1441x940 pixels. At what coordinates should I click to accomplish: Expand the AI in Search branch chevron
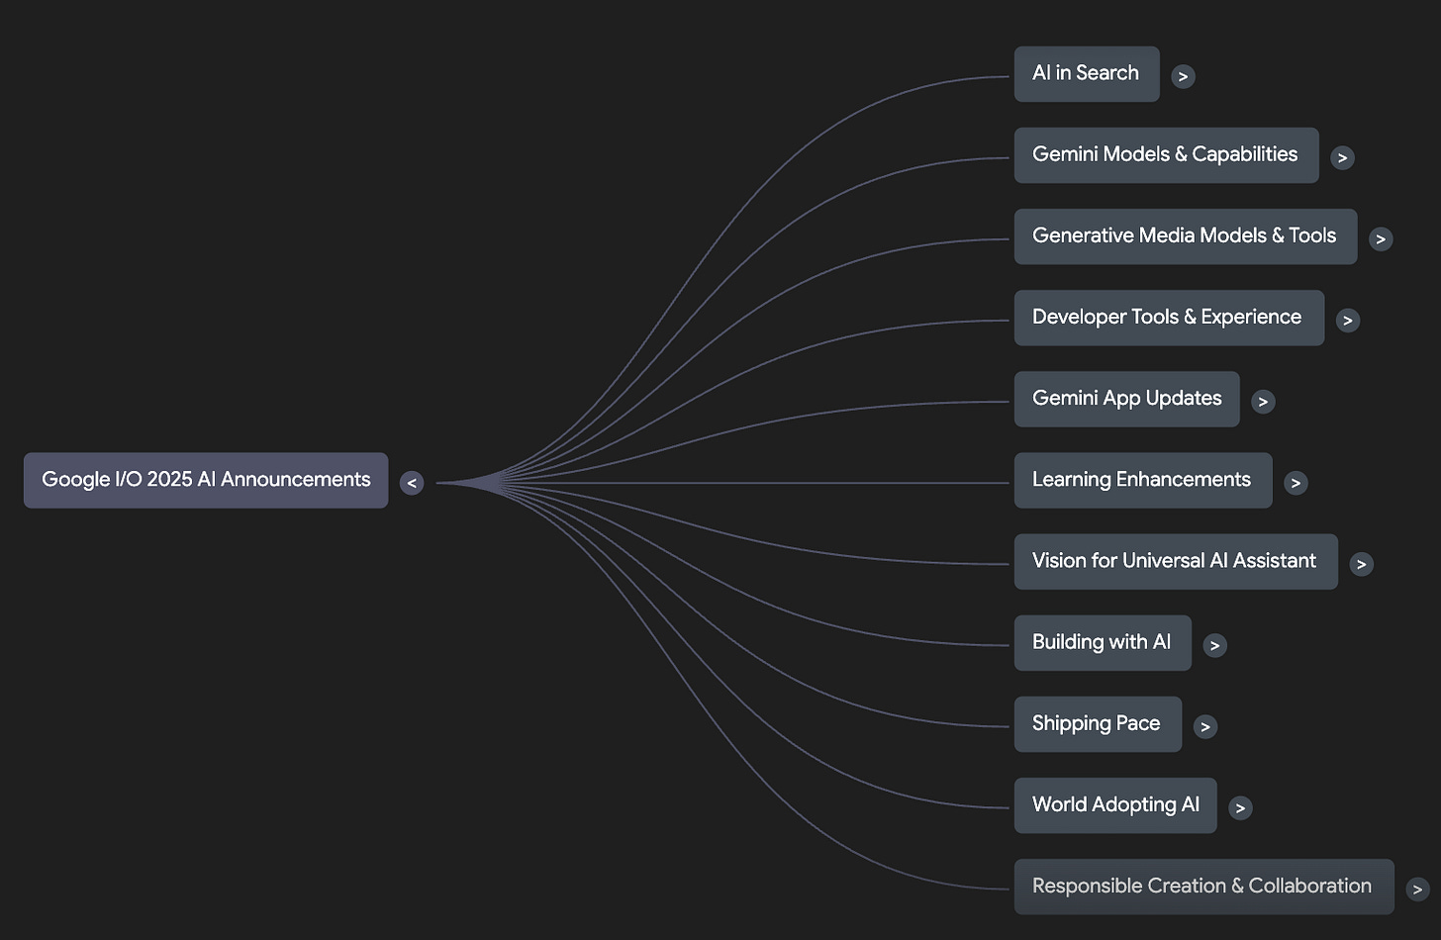point(1183,76)
